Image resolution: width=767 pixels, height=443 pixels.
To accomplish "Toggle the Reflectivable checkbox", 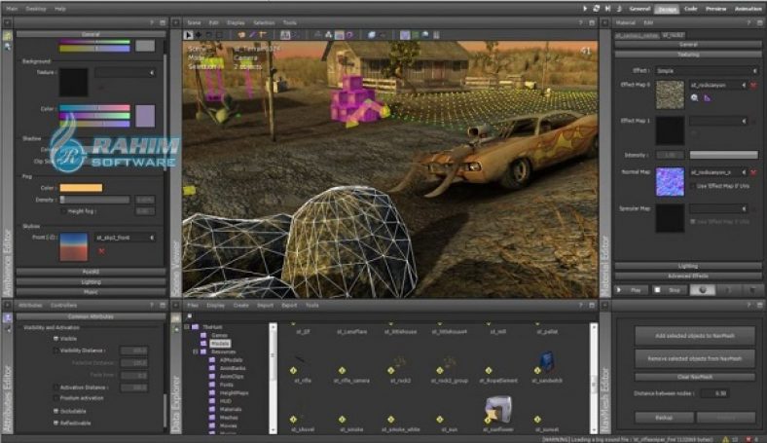I will (x=56, y=423).
